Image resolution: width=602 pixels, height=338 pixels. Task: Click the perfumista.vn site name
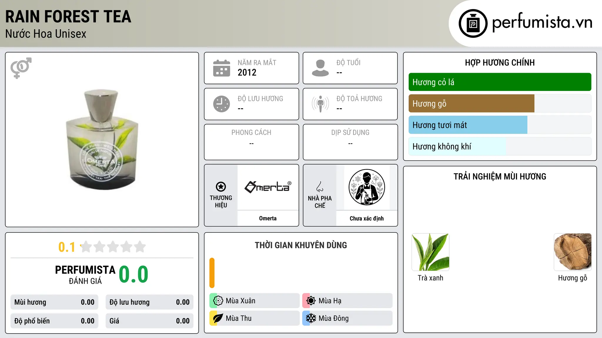click(542, 22)
